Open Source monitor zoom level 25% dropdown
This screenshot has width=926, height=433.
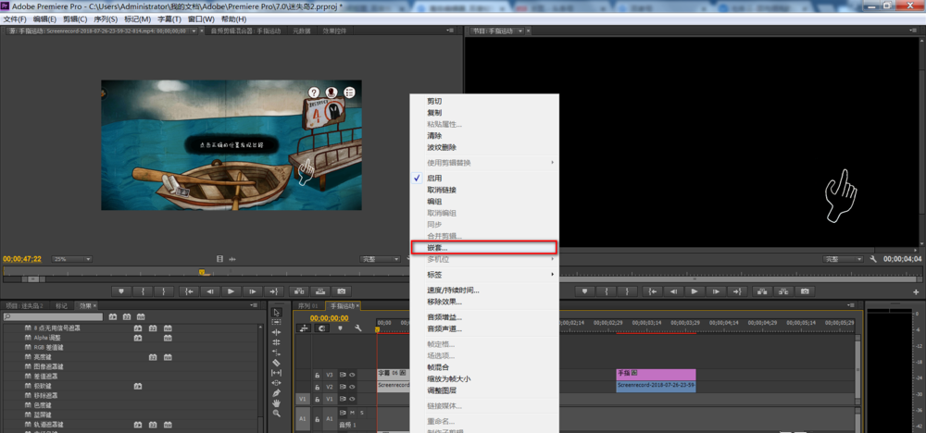(72, 259)
